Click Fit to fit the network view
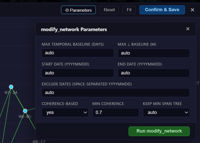 coord(129,10)
